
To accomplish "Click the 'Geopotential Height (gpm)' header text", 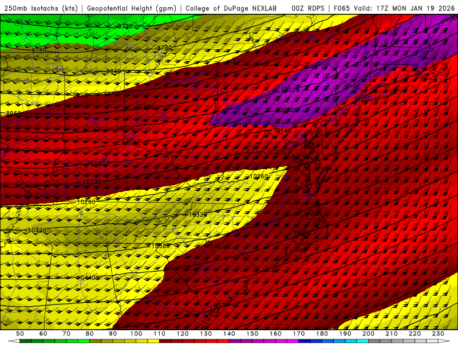I will pos(132,9).
